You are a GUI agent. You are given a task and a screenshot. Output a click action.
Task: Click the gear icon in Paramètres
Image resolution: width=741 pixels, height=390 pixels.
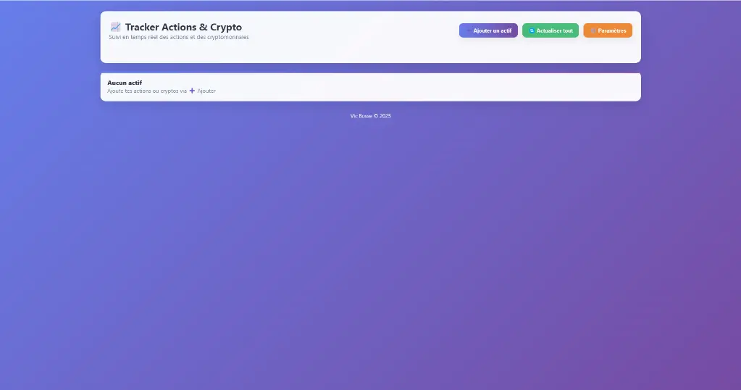coord(593,30)
